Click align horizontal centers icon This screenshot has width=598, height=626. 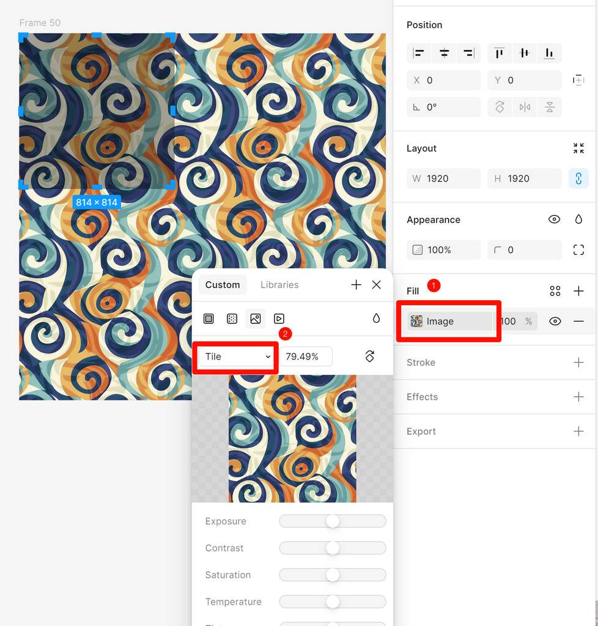point(444,53)
